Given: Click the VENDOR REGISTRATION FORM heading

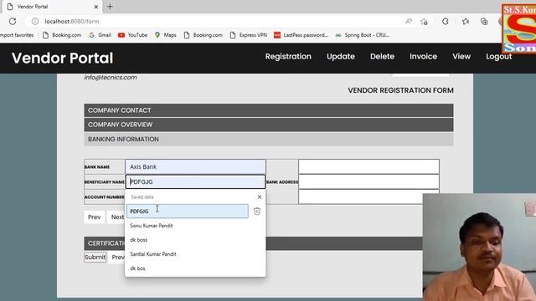Looking at the screenshot, I should pos(400,90).
